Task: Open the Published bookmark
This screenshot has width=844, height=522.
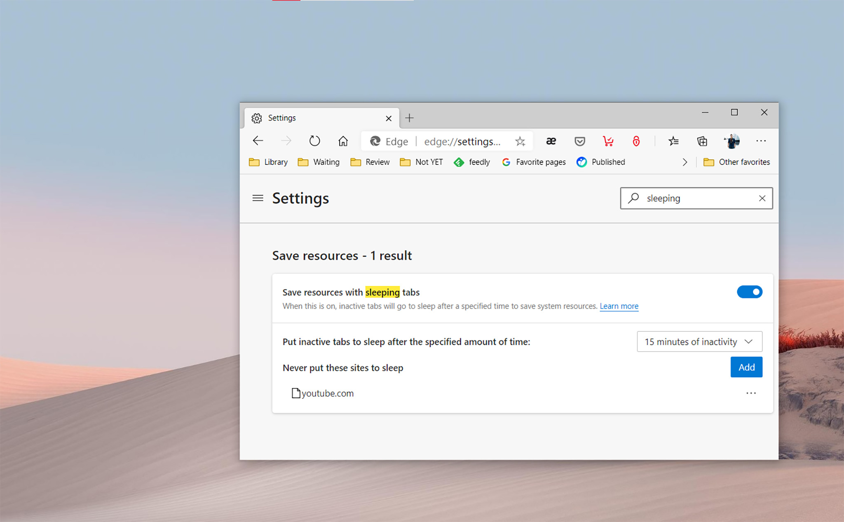Action: click(x=600, y=162)
